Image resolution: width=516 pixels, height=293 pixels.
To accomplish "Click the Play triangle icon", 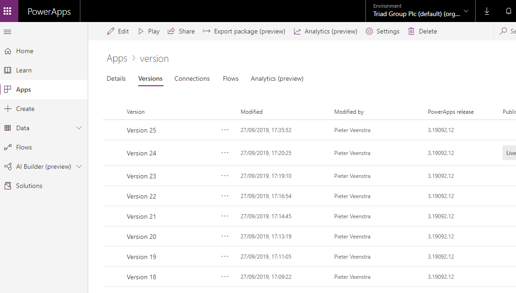I will click(x=141, y=31).
